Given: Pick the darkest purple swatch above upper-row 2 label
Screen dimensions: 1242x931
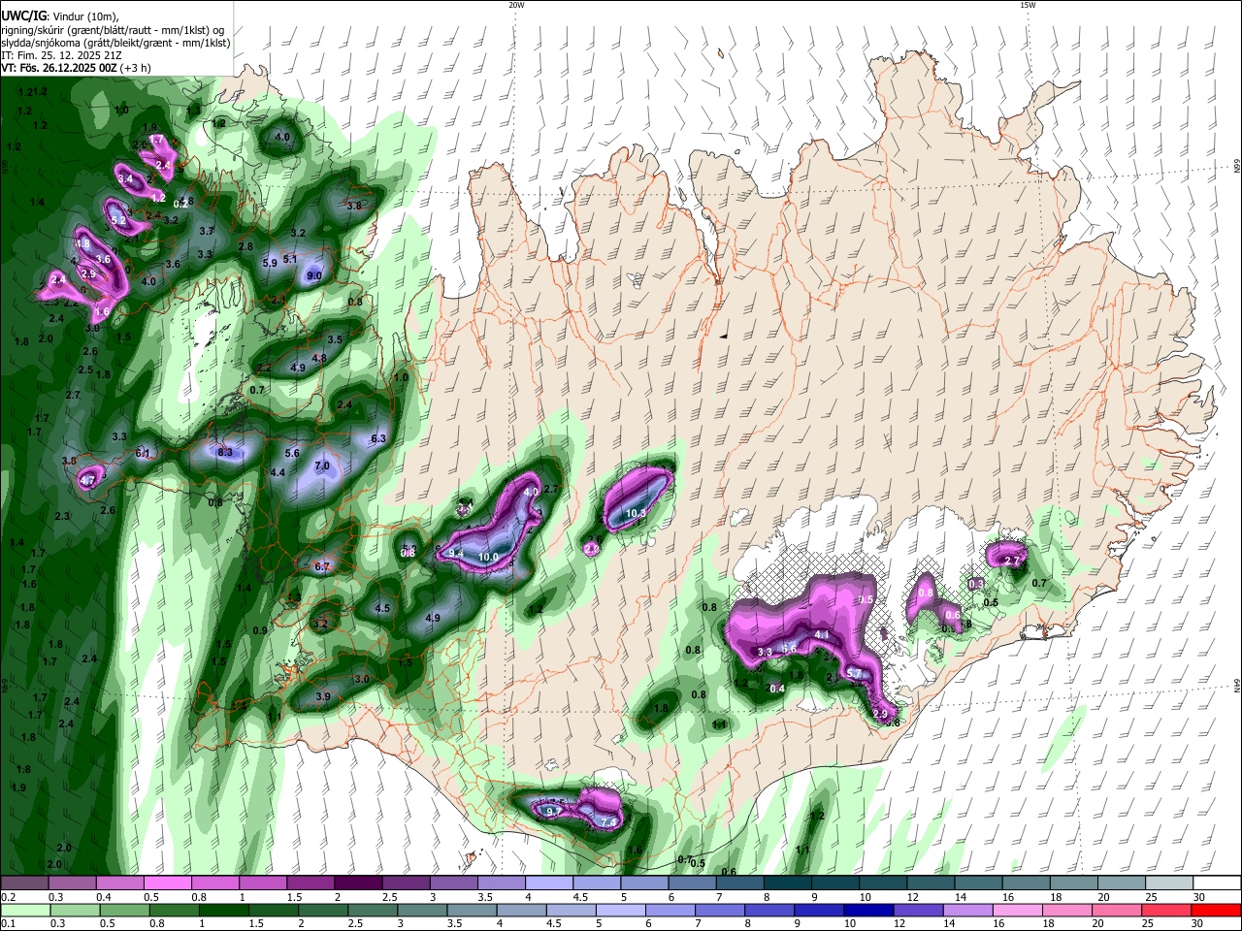Looking at the screenshot, I should coord(358,883).
